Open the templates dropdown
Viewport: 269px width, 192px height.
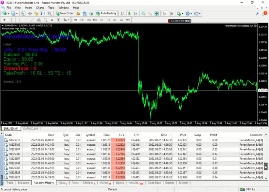click(x=198, y=13)
